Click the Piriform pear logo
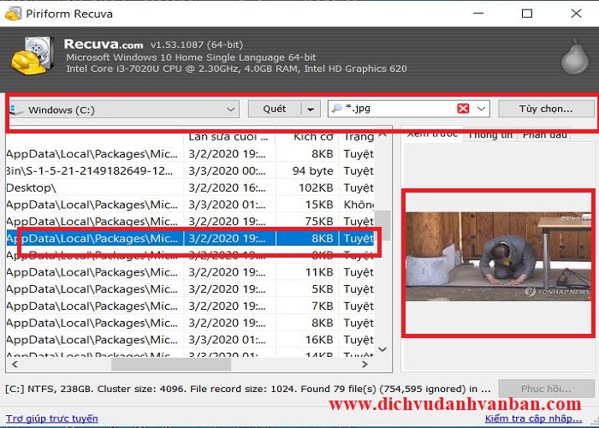 tap(575, 56)
